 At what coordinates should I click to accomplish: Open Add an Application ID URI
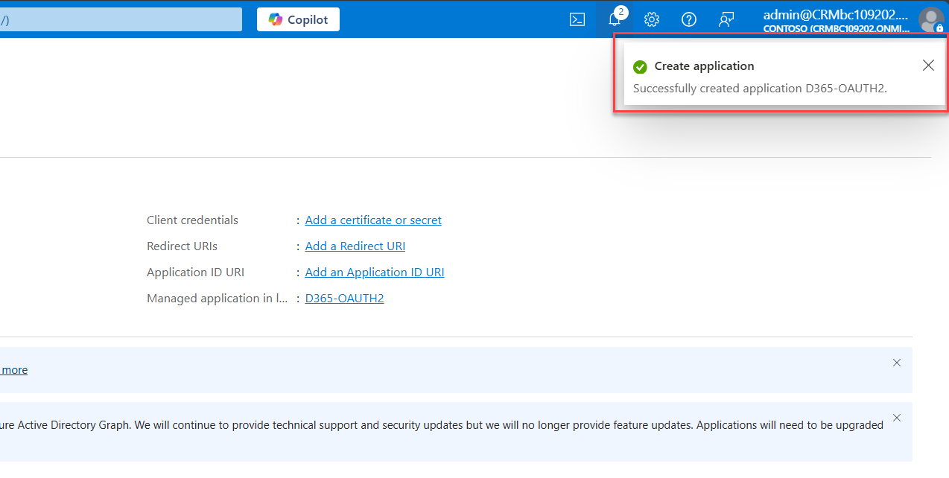375,273
